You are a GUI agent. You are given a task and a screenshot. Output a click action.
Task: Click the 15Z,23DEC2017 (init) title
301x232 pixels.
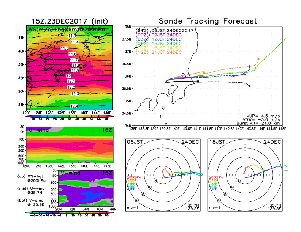(x=70, y=21)
